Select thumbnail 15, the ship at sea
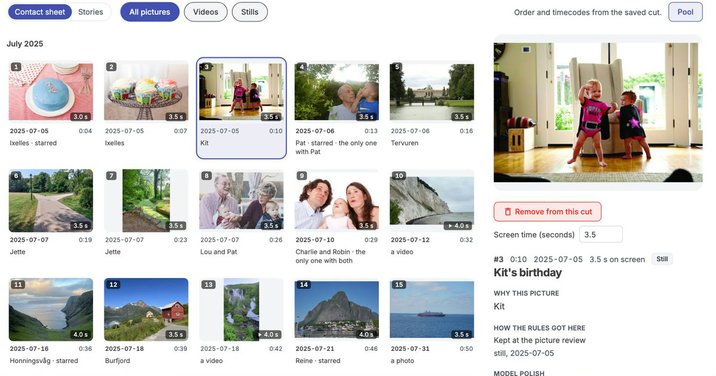Image resolution: width=716 pixels, height=376 pixels. pyautogui.click(x=432, y=309)
